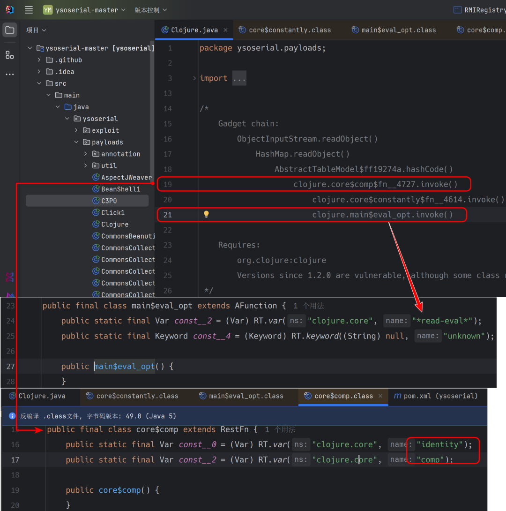Click the core$comp constructor name

(119, 490)
